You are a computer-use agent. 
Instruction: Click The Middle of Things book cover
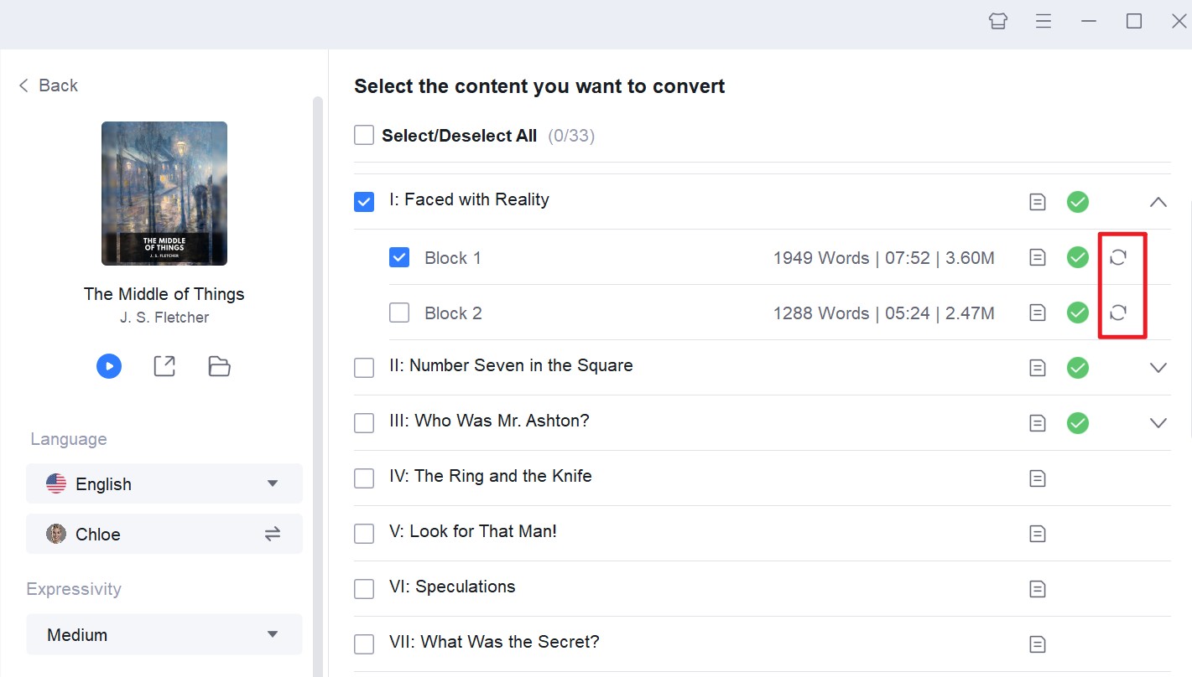(164, 194)
